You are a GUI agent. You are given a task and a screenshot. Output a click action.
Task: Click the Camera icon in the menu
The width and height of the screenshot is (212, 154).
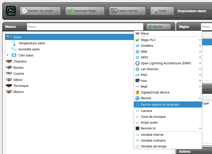pos(137,111)
